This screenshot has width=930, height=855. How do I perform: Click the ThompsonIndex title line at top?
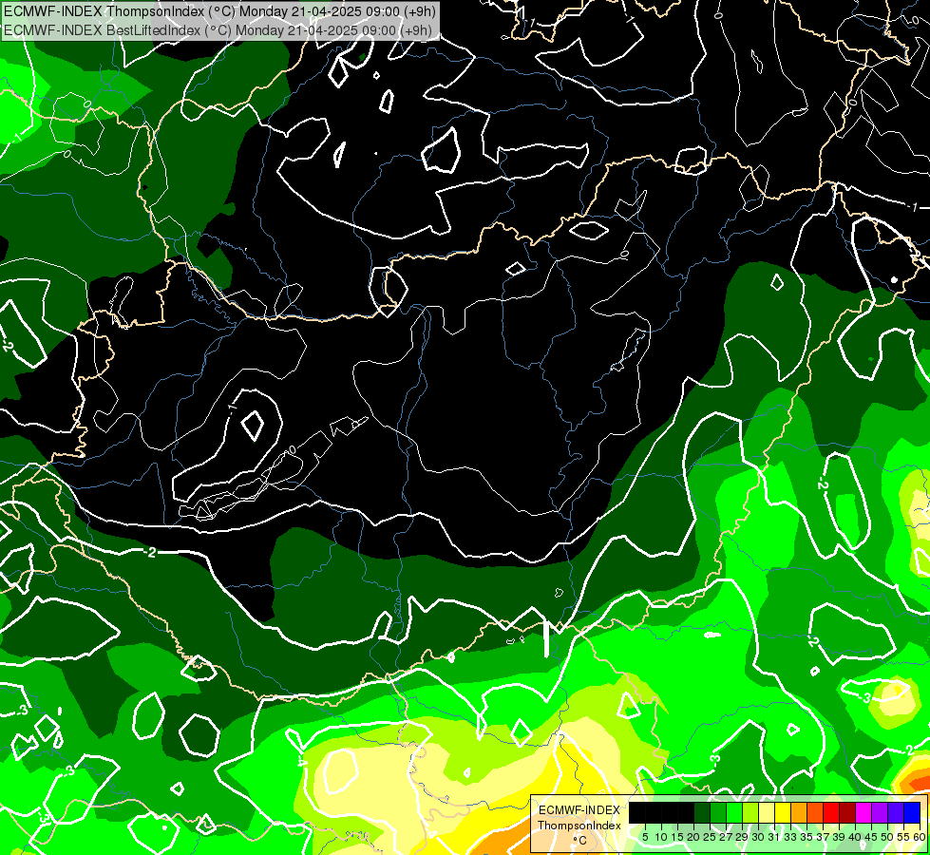point(219,10)
